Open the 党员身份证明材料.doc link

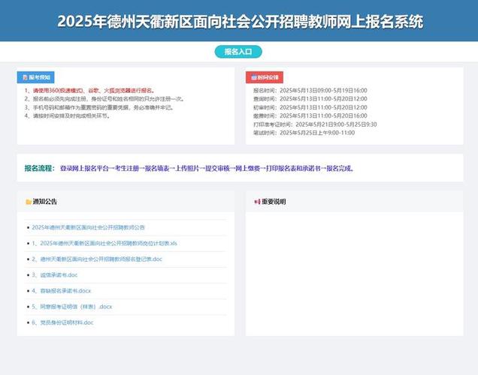pos(62,322)
